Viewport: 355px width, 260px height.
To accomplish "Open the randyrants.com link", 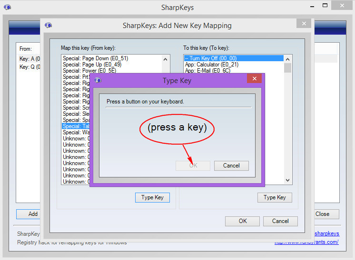I will [306, 242].
